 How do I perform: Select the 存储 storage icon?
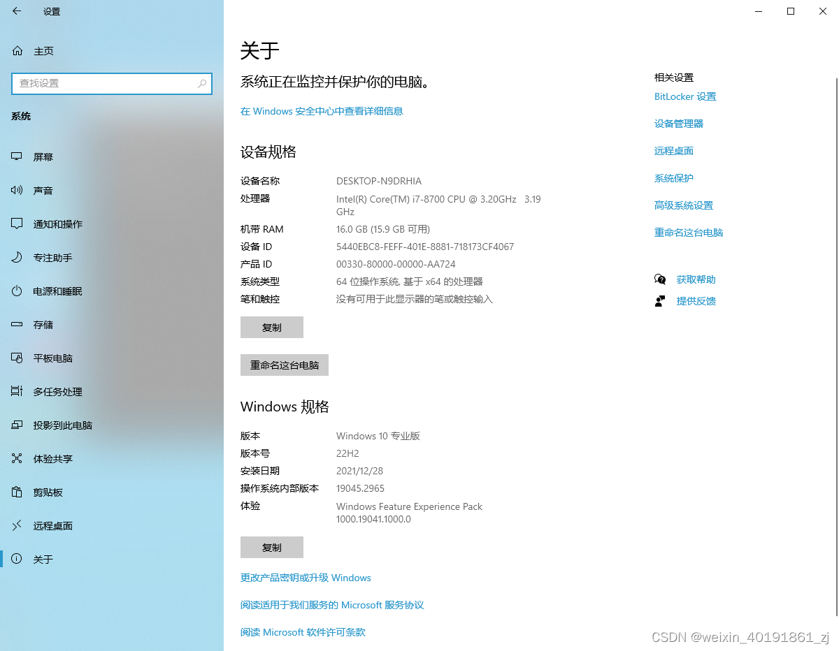coord(16,324)
